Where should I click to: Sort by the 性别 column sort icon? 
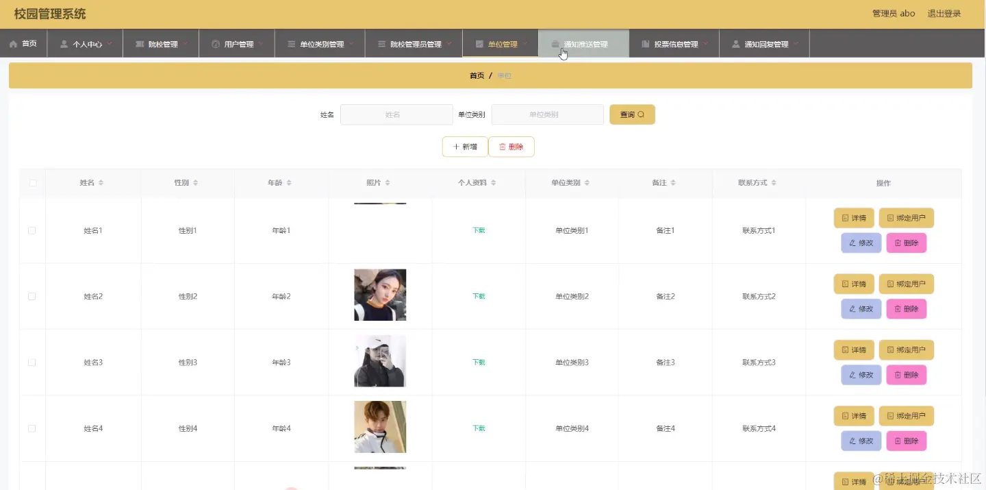[195, 183]
